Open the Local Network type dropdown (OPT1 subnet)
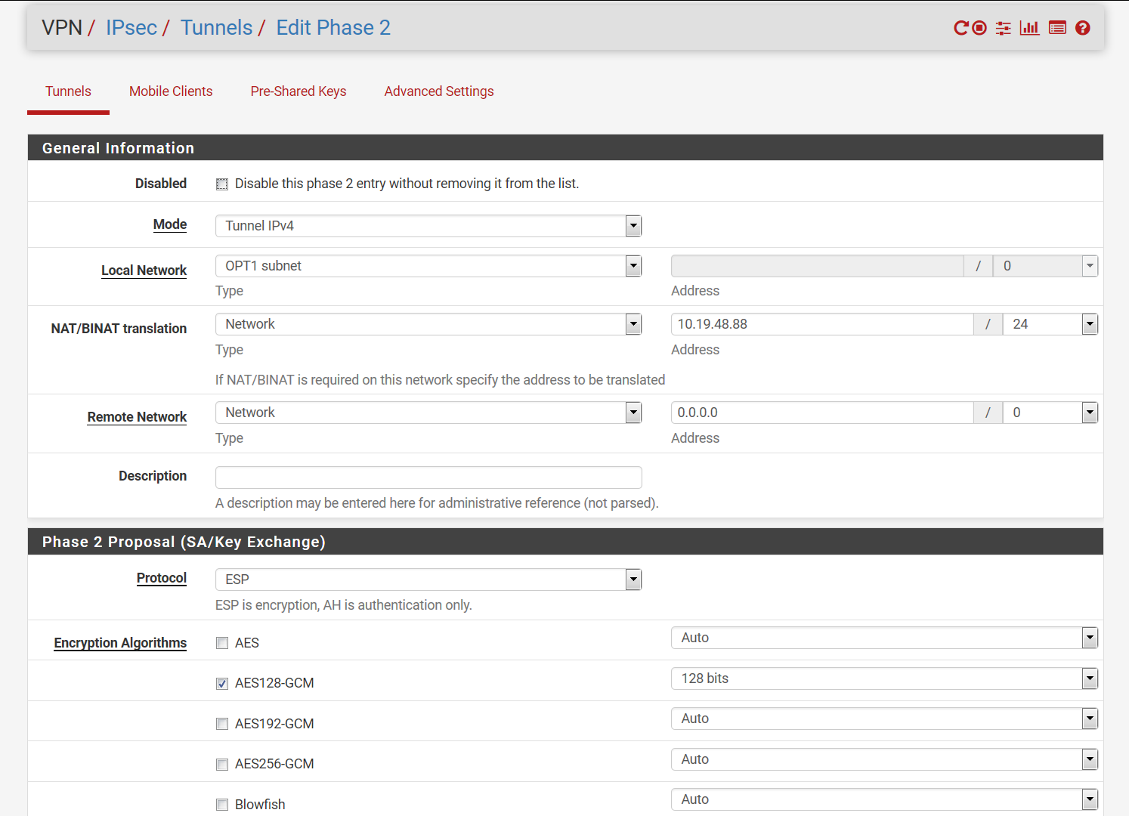 428,266
